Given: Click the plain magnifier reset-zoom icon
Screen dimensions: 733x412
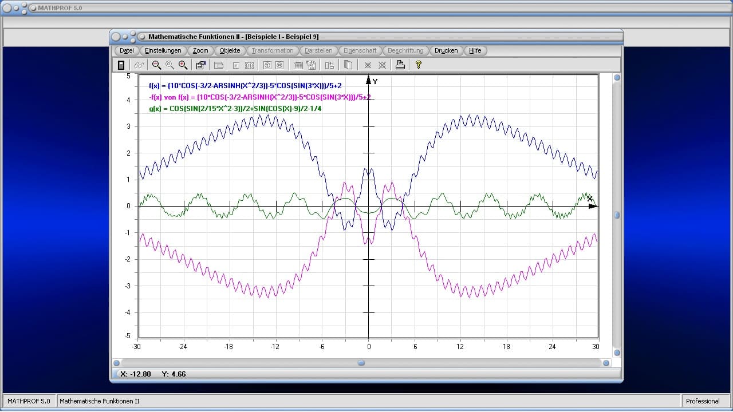Looking at the screenshot, I should (170, 65).
